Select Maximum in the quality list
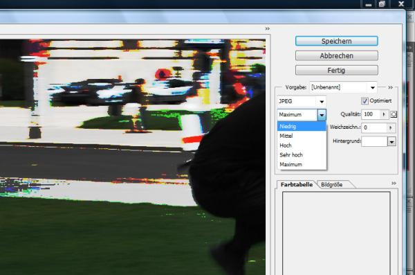The width and height of the screenshot is (415, 275). pos(302,164)
